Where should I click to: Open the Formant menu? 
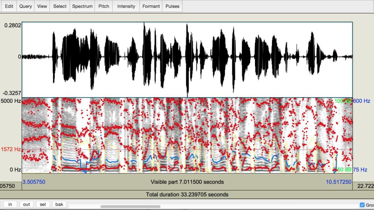coord(151,6)
